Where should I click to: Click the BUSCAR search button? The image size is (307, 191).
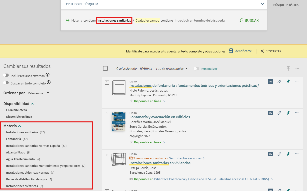click(249, 20)
